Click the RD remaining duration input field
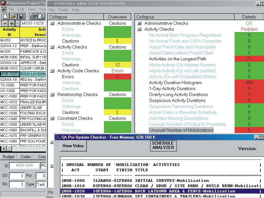The height and width of the screenshot is (198, 264). (17, 184)
